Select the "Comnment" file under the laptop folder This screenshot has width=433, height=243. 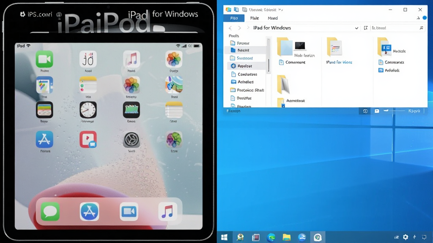tap(292, 62)
